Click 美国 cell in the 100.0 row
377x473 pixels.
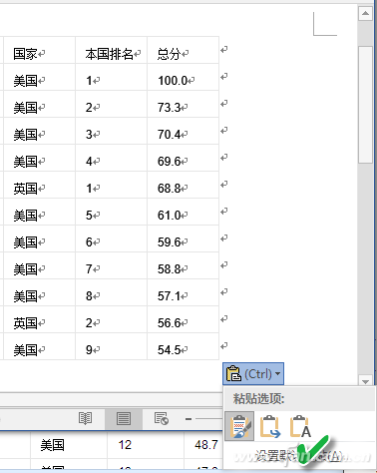click(x=40, y=77)
